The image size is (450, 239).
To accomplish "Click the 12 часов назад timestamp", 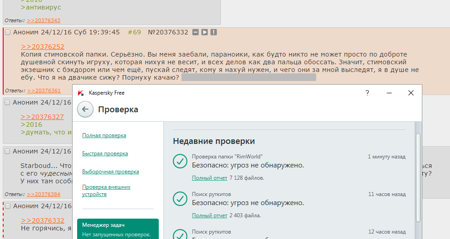I will tap(387, 232).
